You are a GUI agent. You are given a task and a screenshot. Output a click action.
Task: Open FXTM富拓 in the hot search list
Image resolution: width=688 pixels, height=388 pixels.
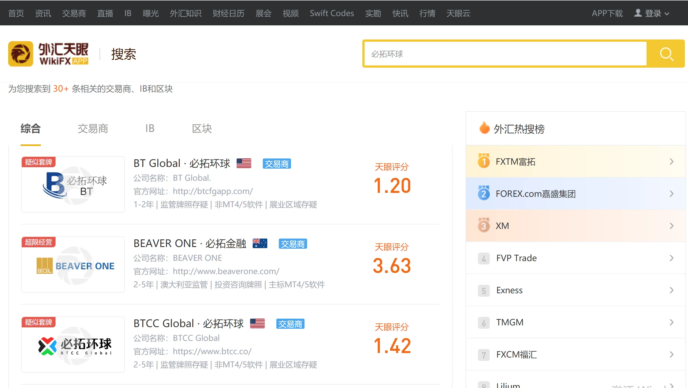(516, 162)
